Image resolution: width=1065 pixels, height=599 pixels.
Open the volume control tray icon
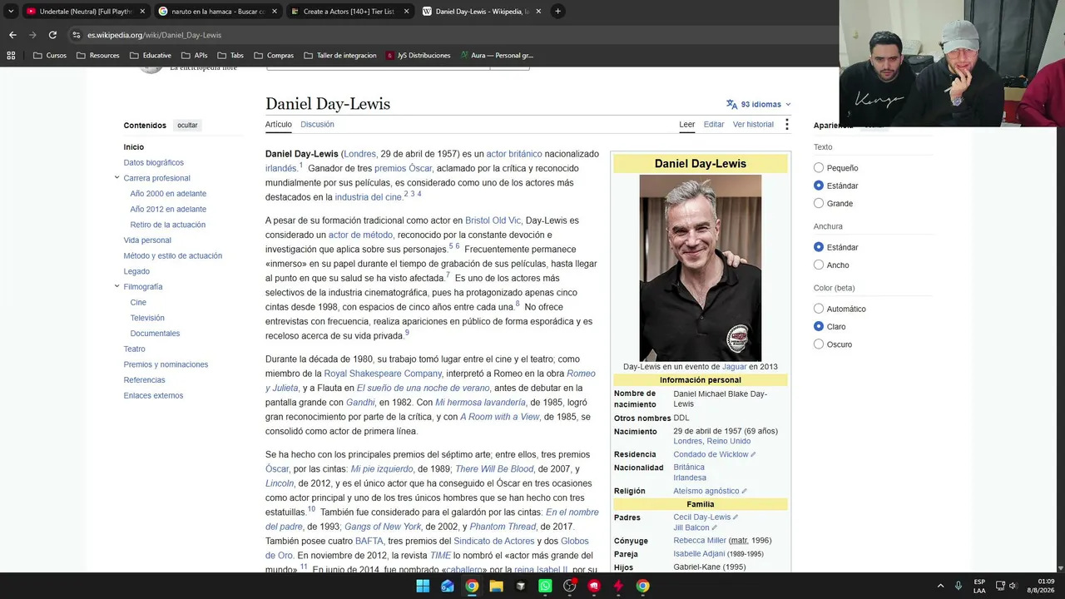point(1013,586)
